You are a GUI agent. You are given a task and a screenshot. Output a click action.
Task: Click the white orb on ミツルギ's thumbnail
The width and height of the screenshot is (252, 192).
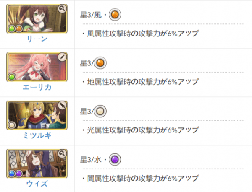coord(12,125)
